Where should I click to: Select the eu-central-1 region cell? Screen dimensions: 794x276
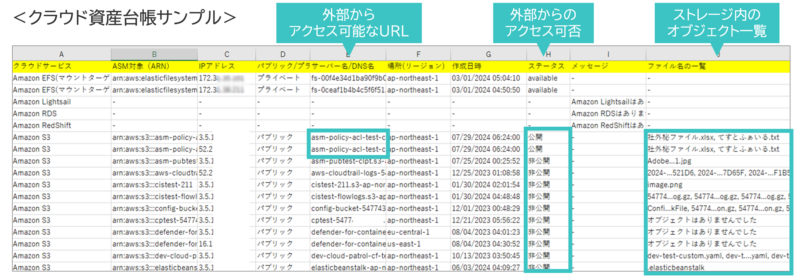coord(418,232)
